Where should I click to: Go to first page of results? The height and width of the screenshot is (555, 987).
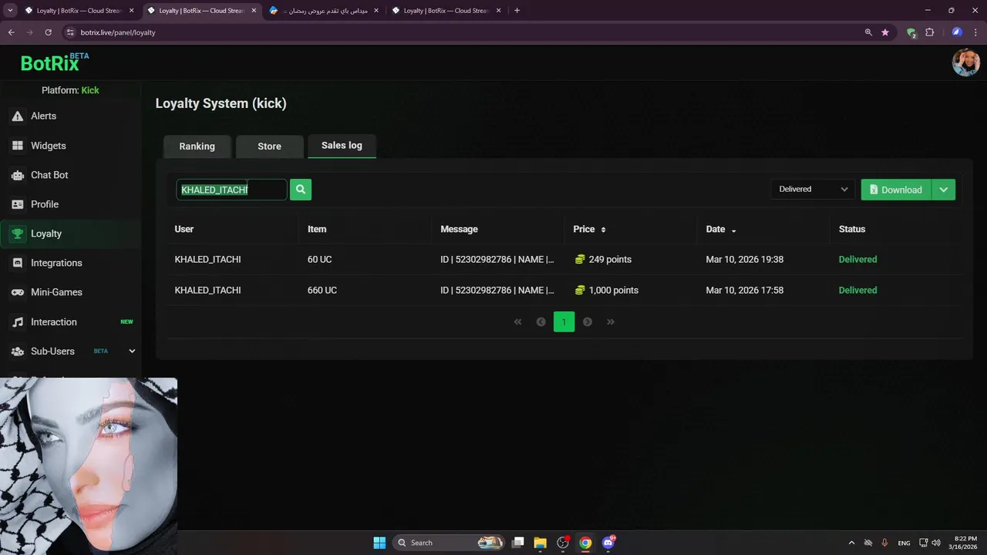pyautogui.click(x=517, y=321)
